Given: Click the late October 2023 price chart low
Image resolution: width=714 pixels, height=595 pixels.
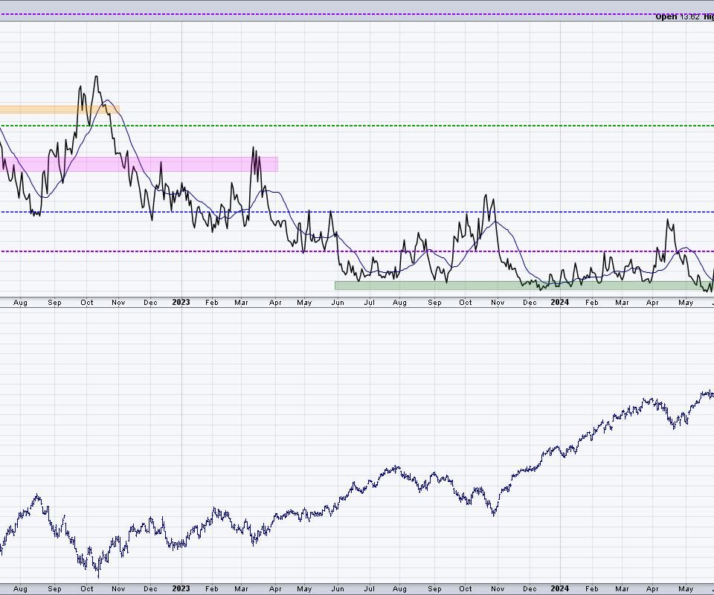Looking at the screenshot, I should 494,514.
